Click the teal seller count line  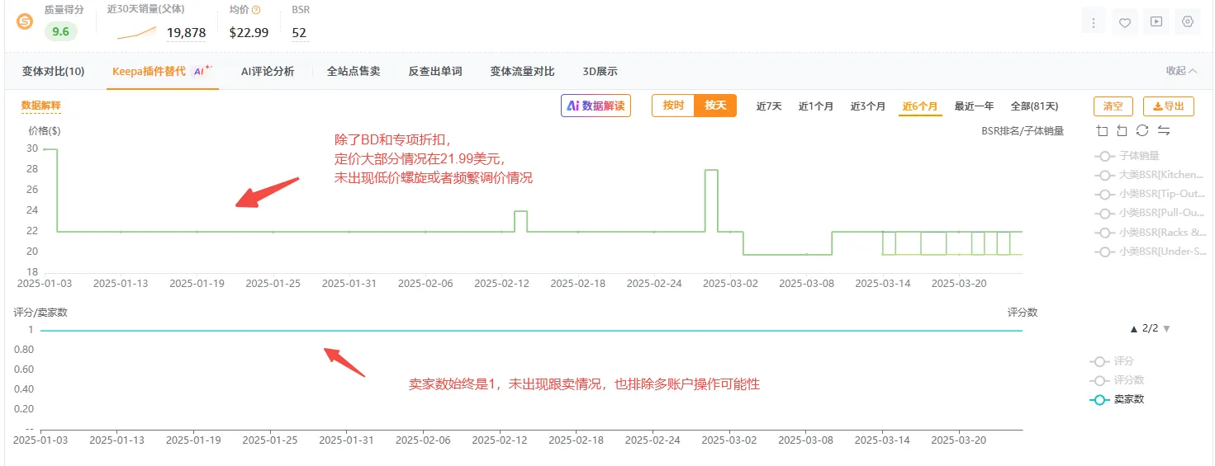coord(530,331)
